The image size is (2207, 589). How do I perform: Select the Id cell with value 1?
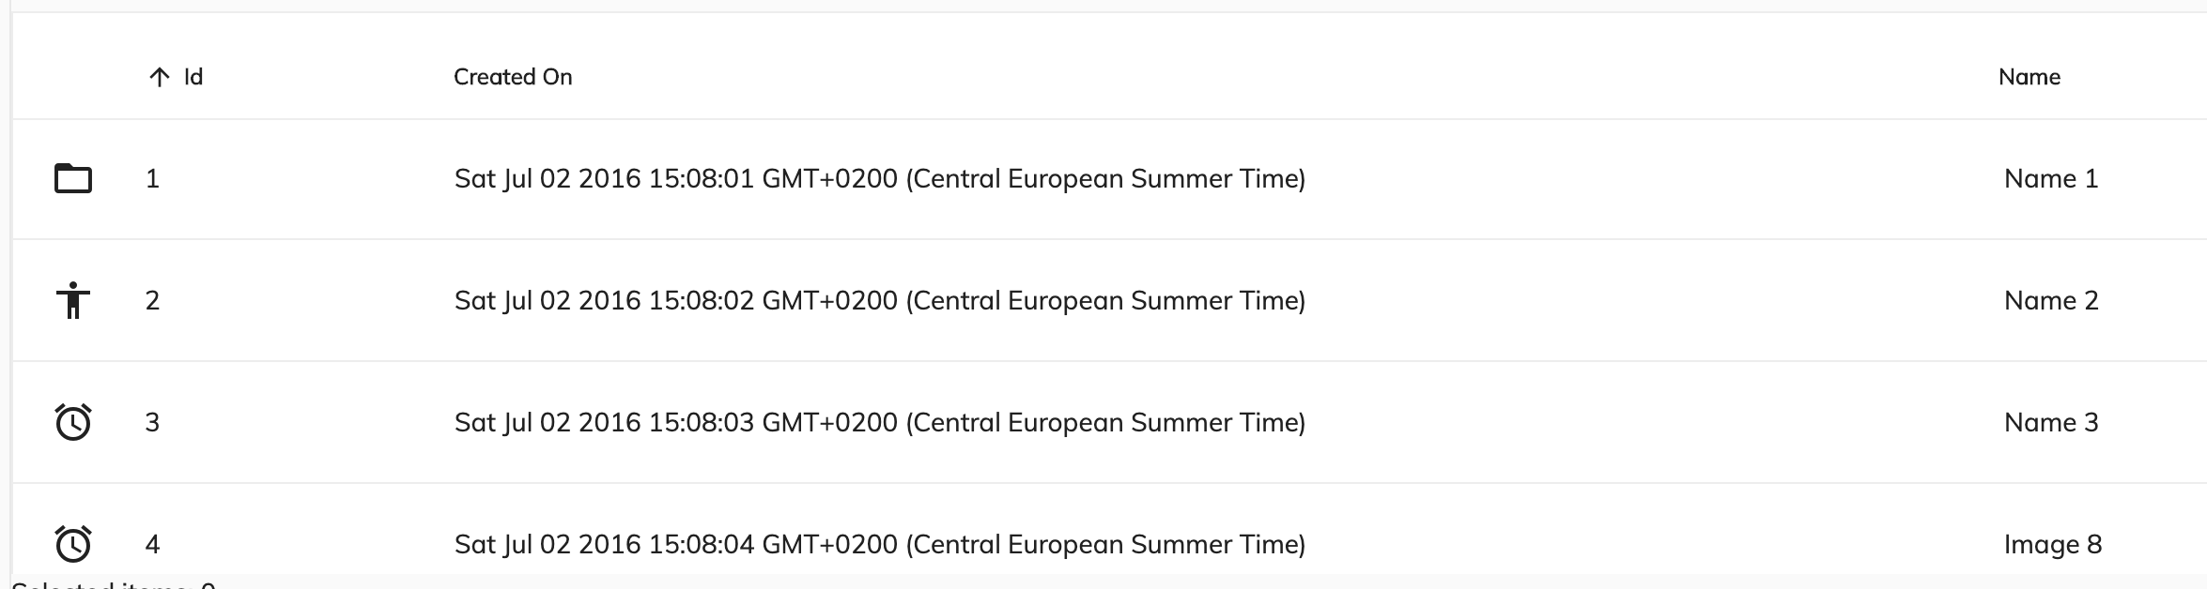[x=152, y=178]
